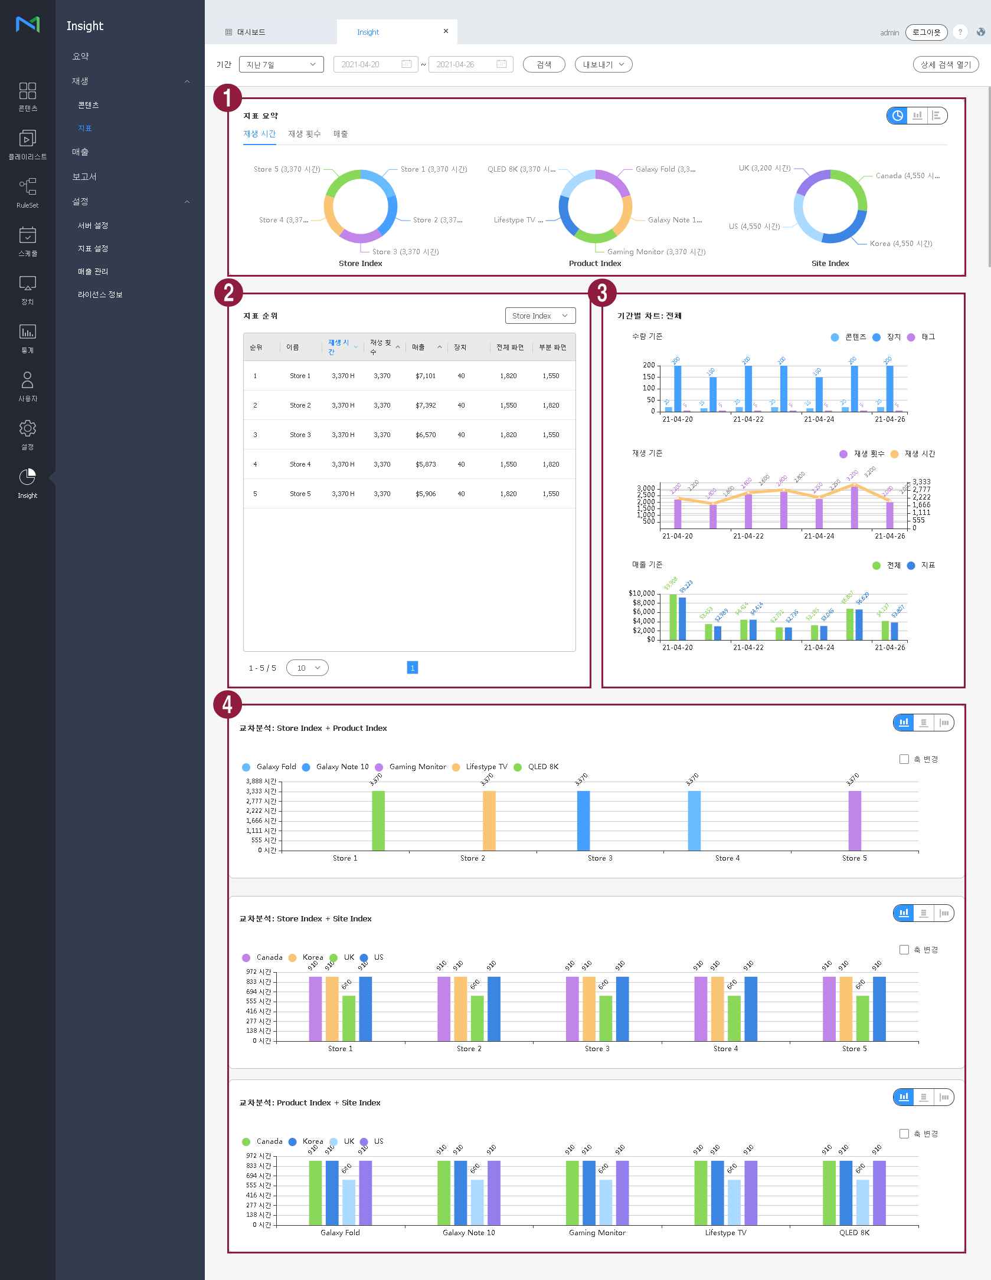Click the help question mark icon
Image resolution: width=991 pixels, height=1280 pixels.
(960, 32)
